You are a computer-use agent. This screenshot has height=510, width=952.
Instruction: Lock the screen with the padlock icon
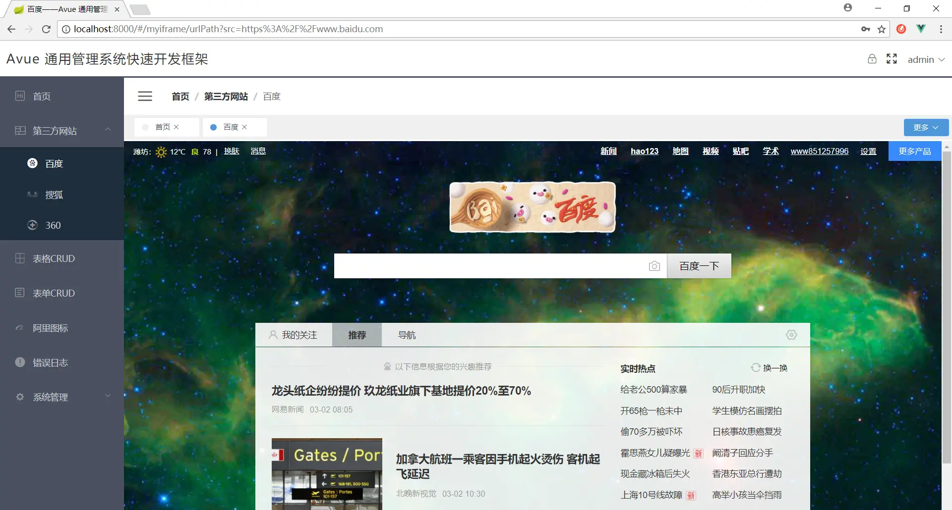(x=872, y=59)
